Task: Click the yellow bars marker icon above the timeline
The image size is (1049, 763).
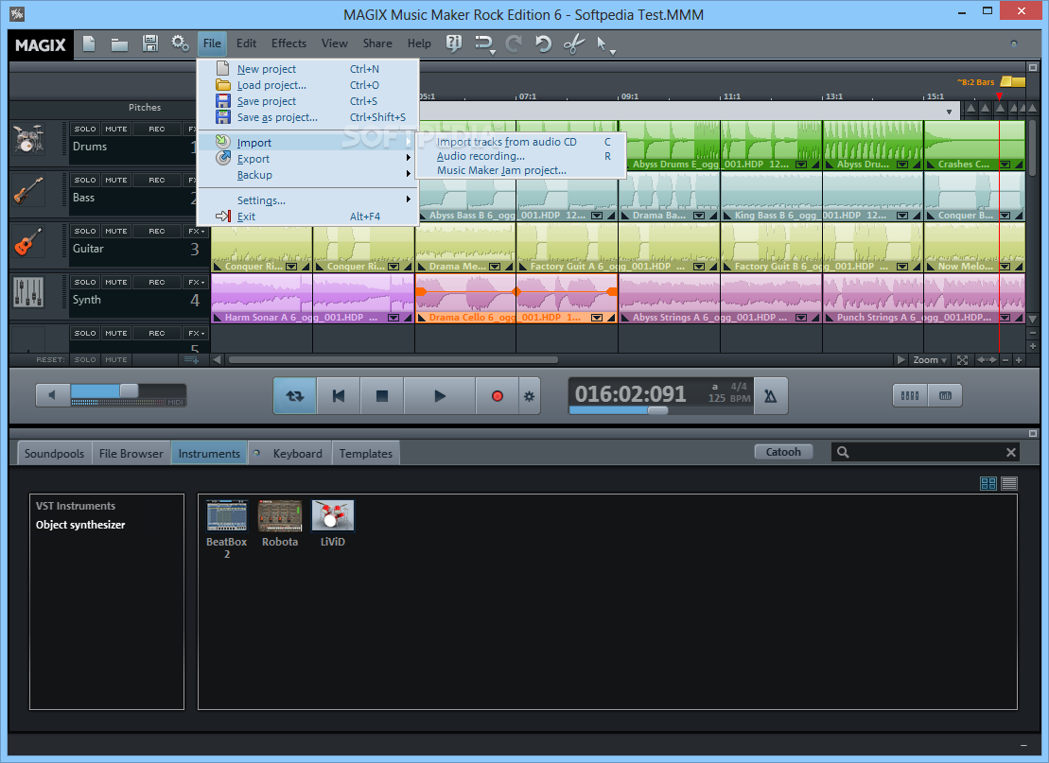Action: [1013, 81]
